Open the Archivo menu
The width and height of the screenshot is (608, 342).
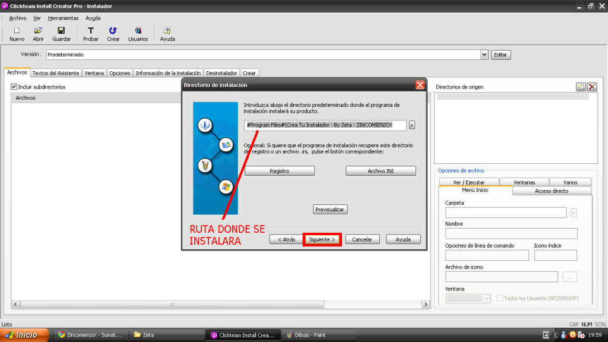[x=17, y=18]
